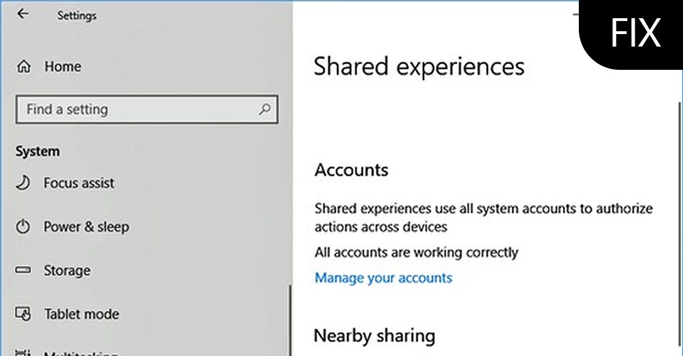This screenshot has height=356, width=683.
Task: Click the System section label in sidebar
Action: click(x=37, y=151)
